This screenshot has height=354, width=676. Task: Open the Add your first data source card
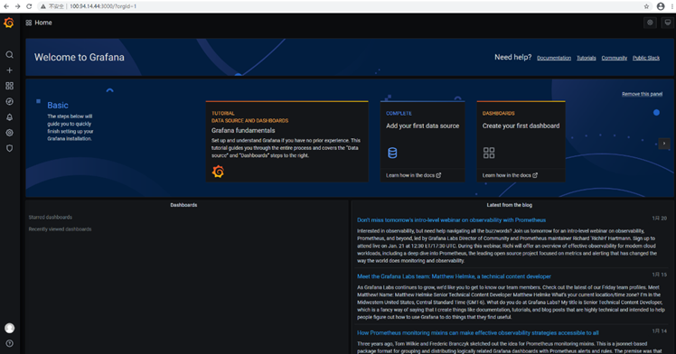[x=423, y=141]
